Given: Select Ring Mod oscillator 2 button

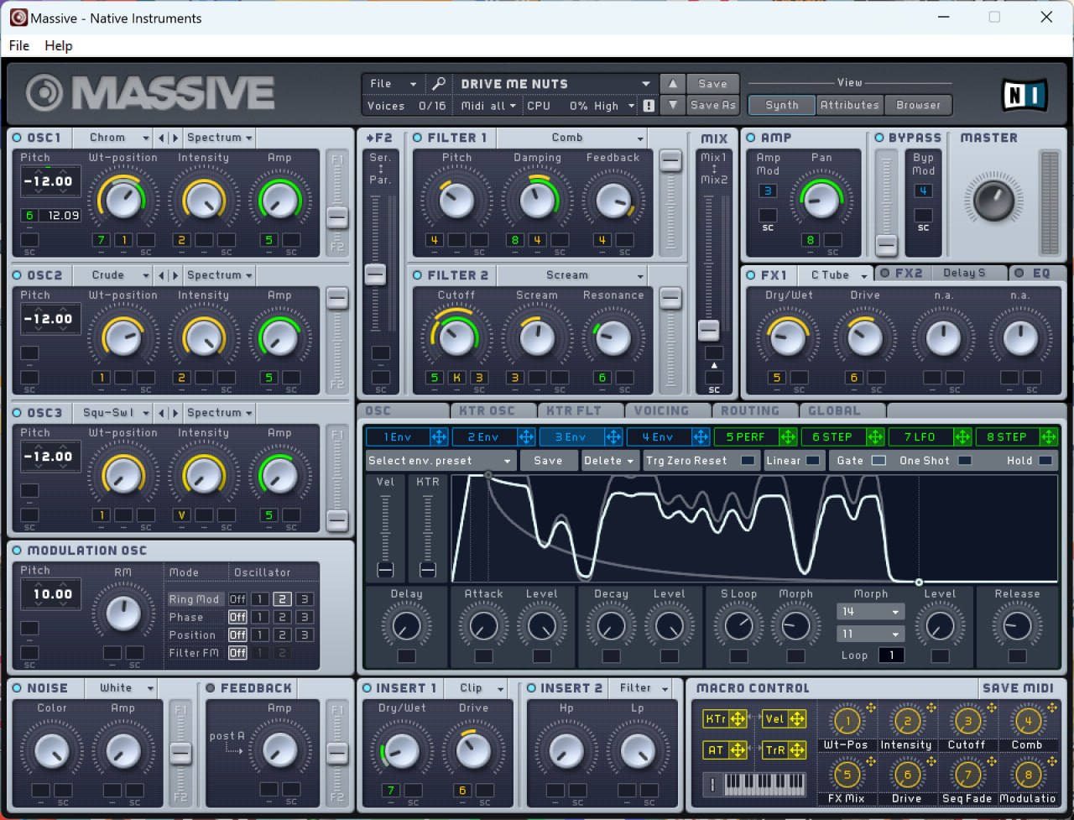Looking at the screenshot, I should 282,599.
